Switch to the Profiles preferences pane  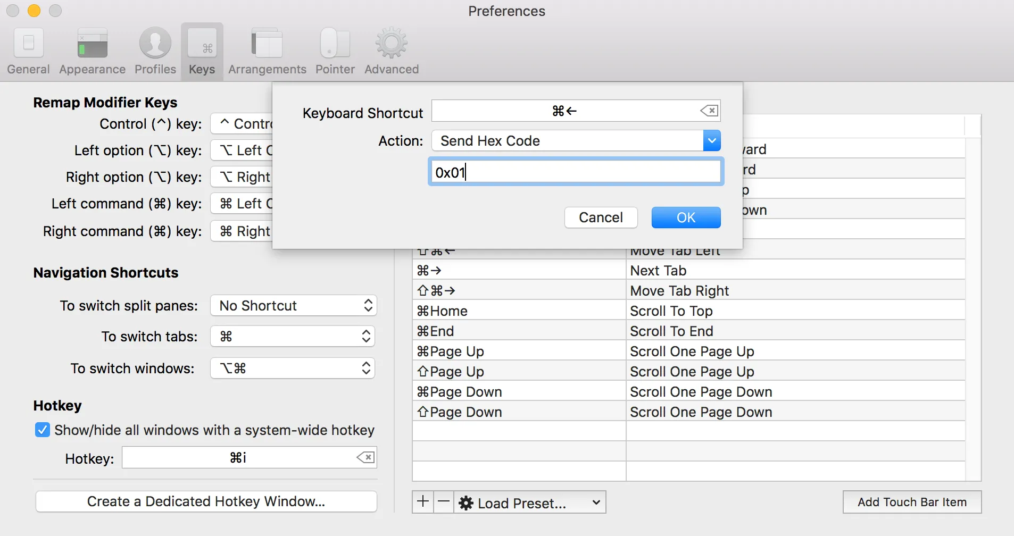pos(155,52)
